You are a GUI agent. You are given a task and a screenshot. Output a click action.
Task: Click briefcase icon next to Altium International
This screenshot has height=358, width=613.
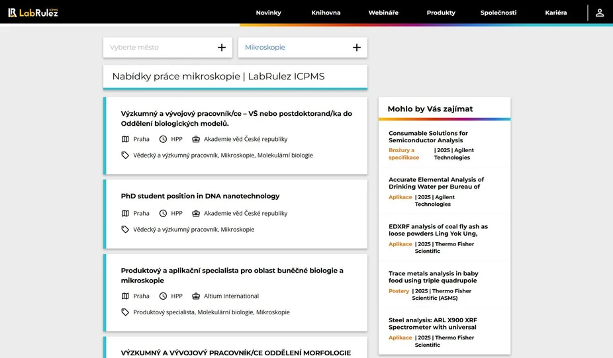click(x=196, y=296)
